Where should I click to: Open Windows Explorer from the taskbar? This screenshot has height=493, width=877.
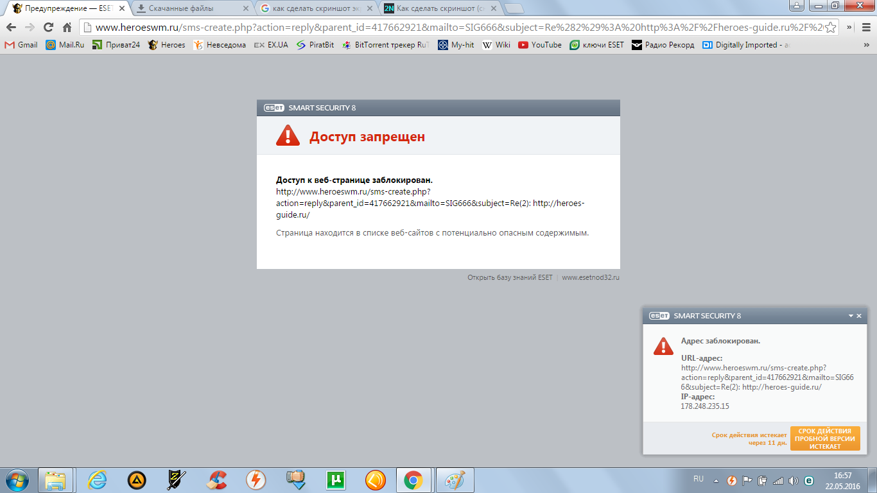(55, 480)
